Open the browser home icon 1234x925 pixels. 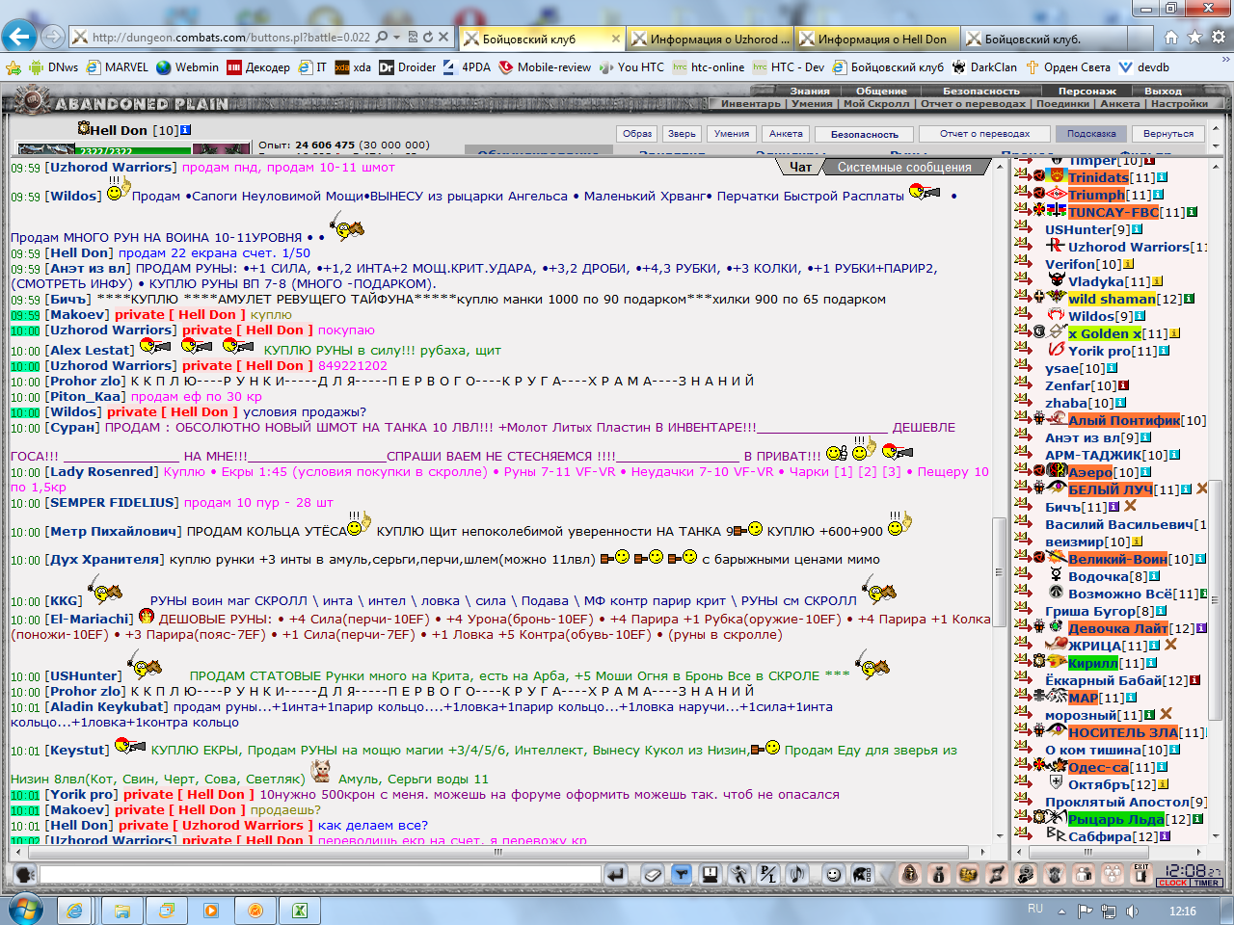pos(1171,38)
